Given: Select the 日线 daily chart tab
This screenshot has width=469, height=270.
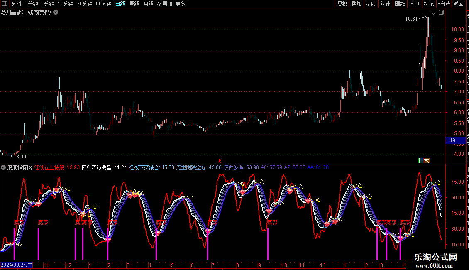Looking at the screenshot, I should [x=120, y=4].
